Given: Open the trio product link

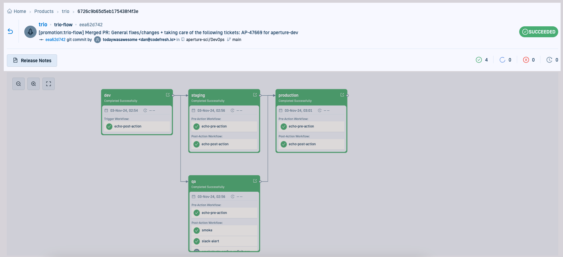Looking at the screenshot, I should [x=43, y=25].
